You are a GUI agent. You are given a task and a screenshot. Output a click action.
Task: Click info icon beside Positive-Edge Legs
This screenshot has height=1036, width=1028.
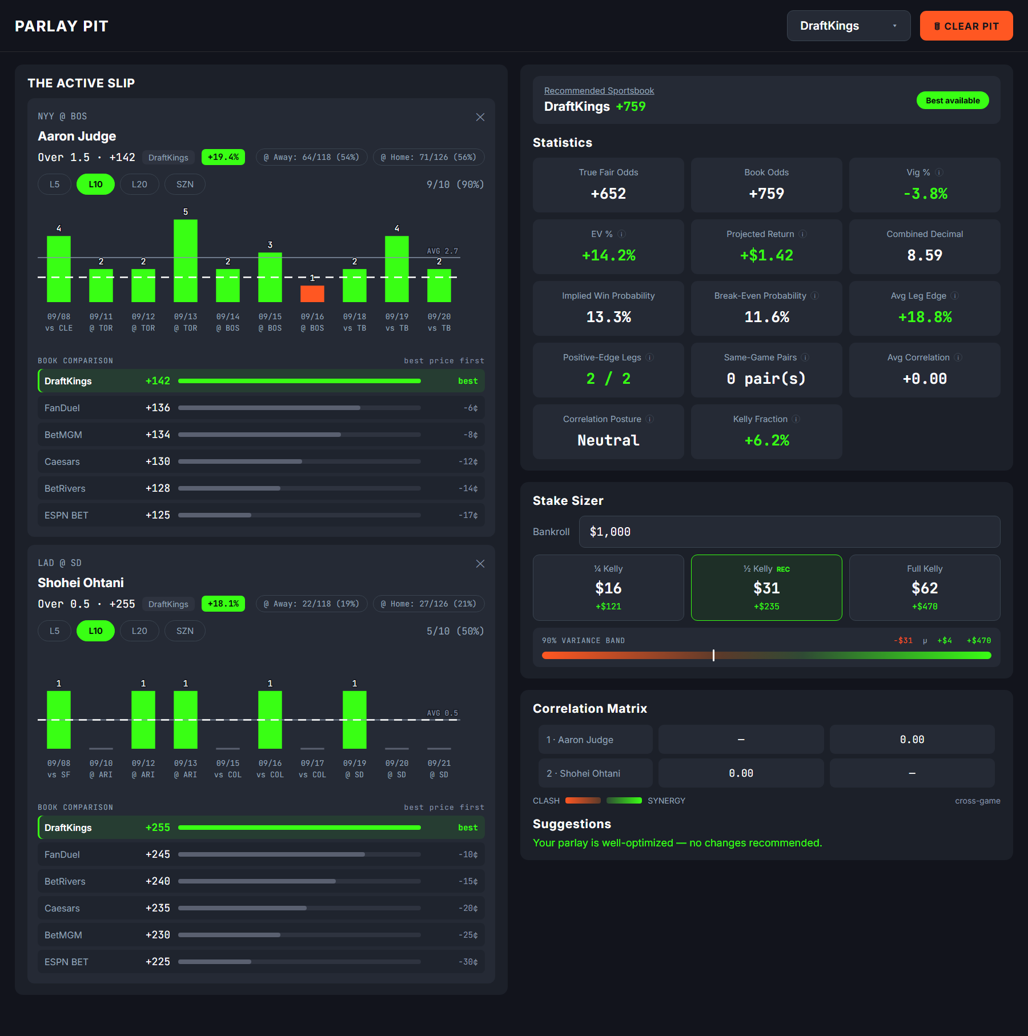click(x=650, y=358)
